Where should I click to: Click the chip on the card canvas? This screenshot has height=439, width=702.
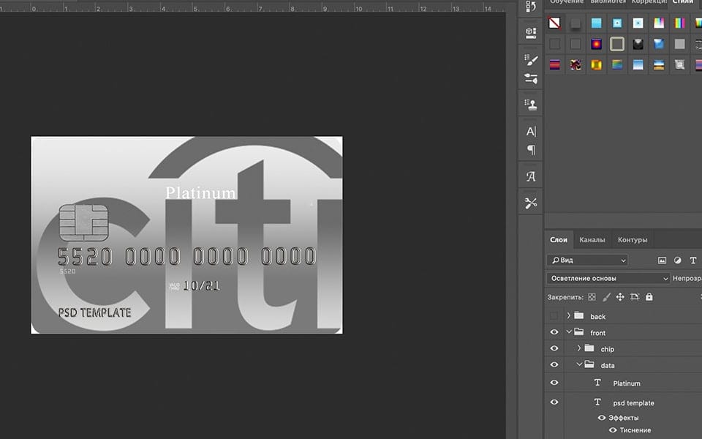pos(83,222)
